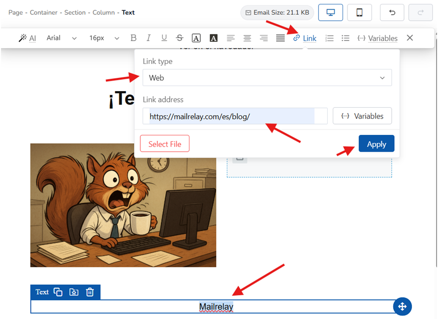The image size is (438, 320).
Task: Open the text background color picker
Action: [x=214, y=38]
